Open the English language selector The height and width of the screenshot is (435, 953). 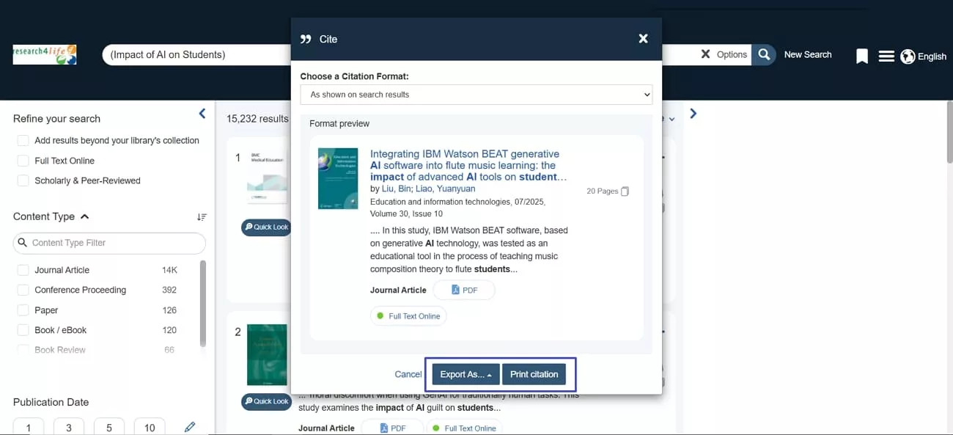[x=932, y=56]
